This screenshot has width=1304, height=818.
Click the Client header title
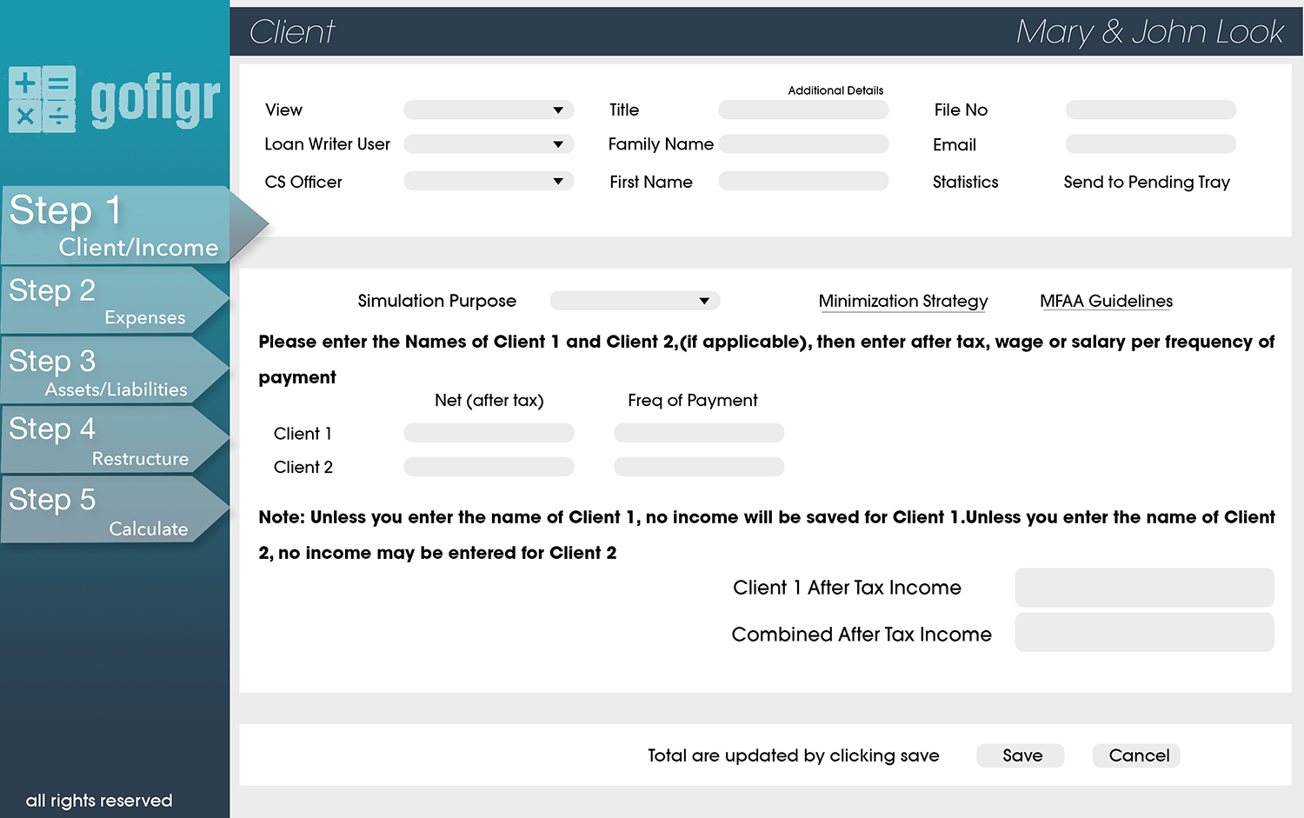(292, 32)
